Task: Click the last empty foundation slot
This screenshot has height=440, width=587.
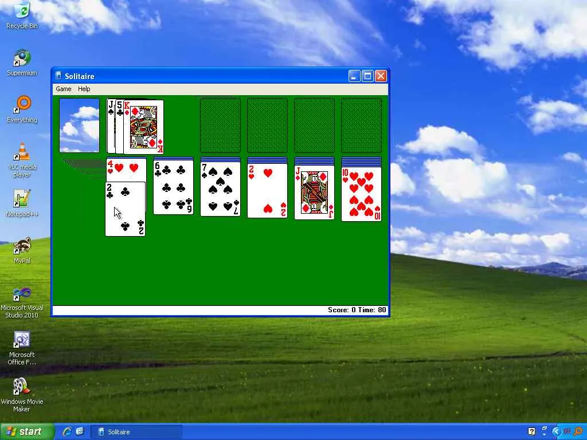Action: click(361, 125)
